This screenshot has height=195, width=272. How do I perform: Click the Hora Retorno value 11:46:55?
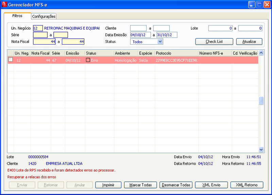point(254,164)
